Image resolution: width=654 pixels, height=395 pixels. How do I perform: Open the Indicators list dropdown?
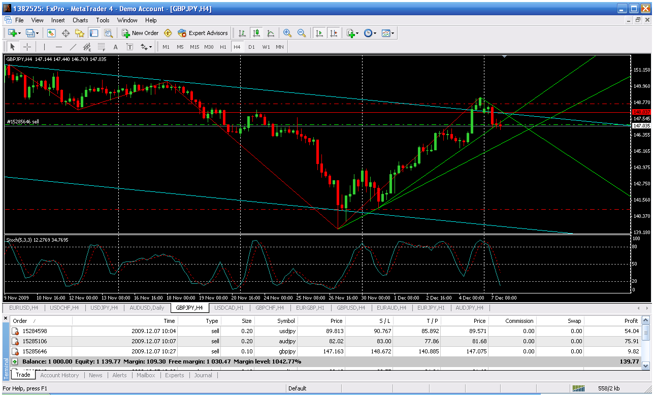coord(352,33)
